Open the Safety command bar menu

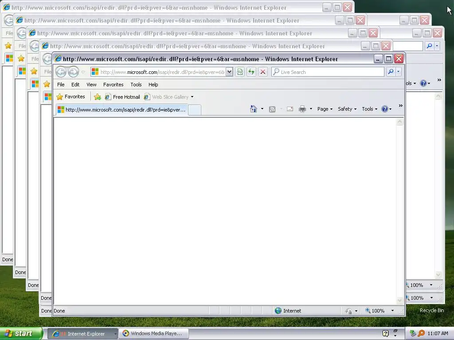(347, 109)
